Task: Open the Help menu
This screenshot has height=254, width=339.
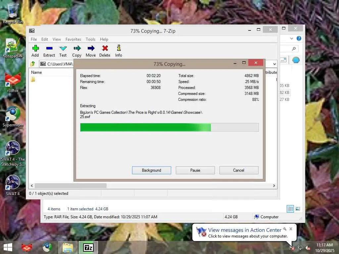Action: (104, 39)
